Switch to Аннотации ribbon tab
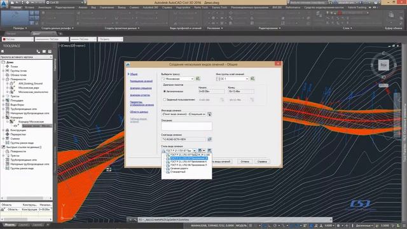The width and height of the screenshot is (407, 229). coord(45,8)
